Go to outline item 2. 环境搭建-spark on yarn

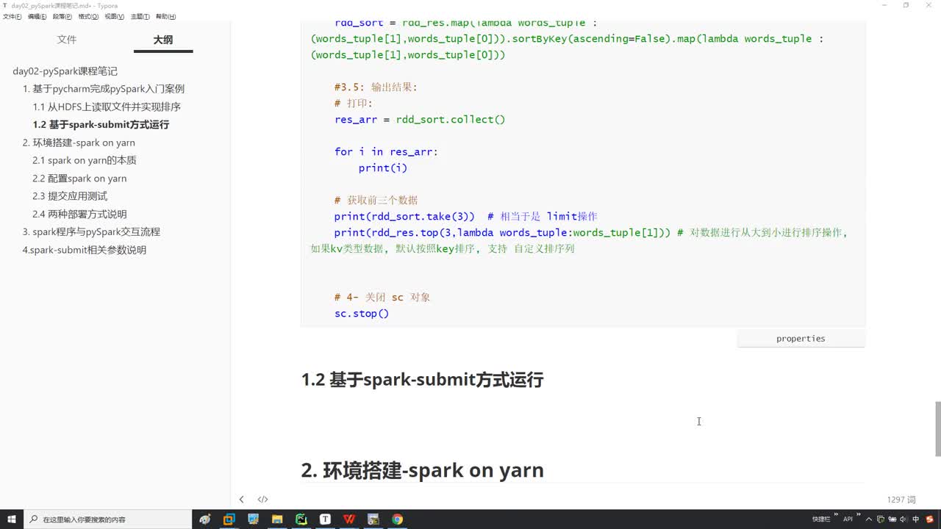[x=79, y=143]
